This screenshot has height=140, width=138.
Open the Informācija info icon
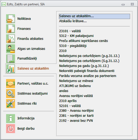click(10, 119)
